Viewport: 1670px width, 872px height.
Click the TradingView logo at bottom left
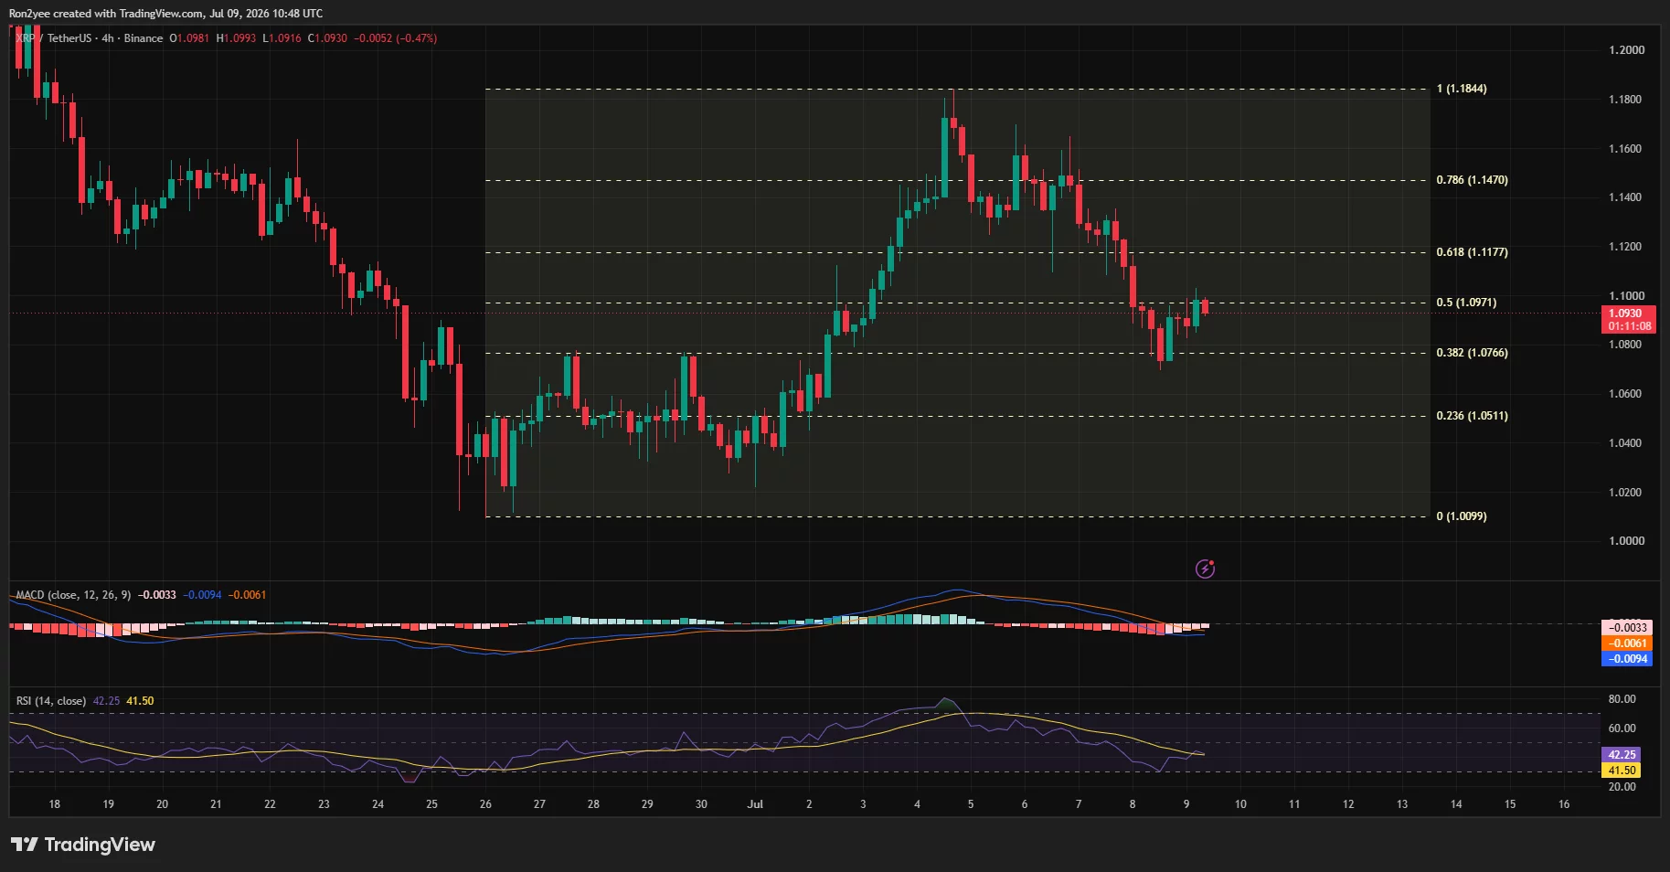click(x=83, y=845)
